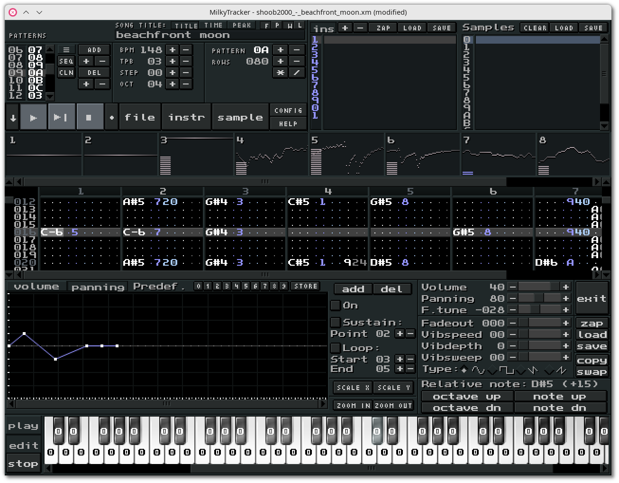Increase sustain Point with its plus button
This screenshot has width=619, height=483.
coord(400,334)
